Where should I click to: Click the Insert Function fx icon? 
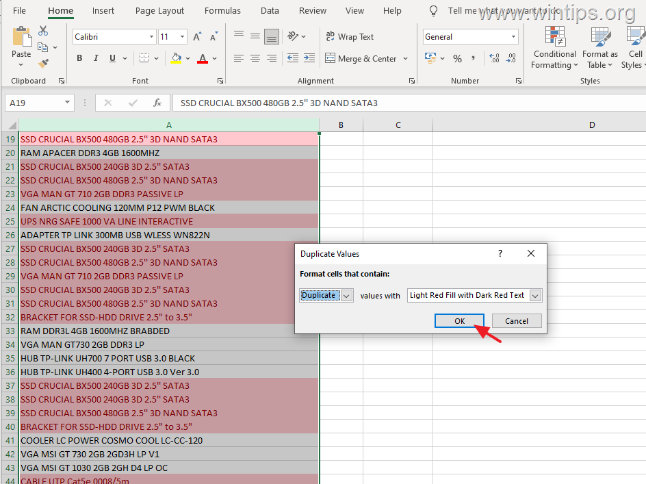[157, 103]
